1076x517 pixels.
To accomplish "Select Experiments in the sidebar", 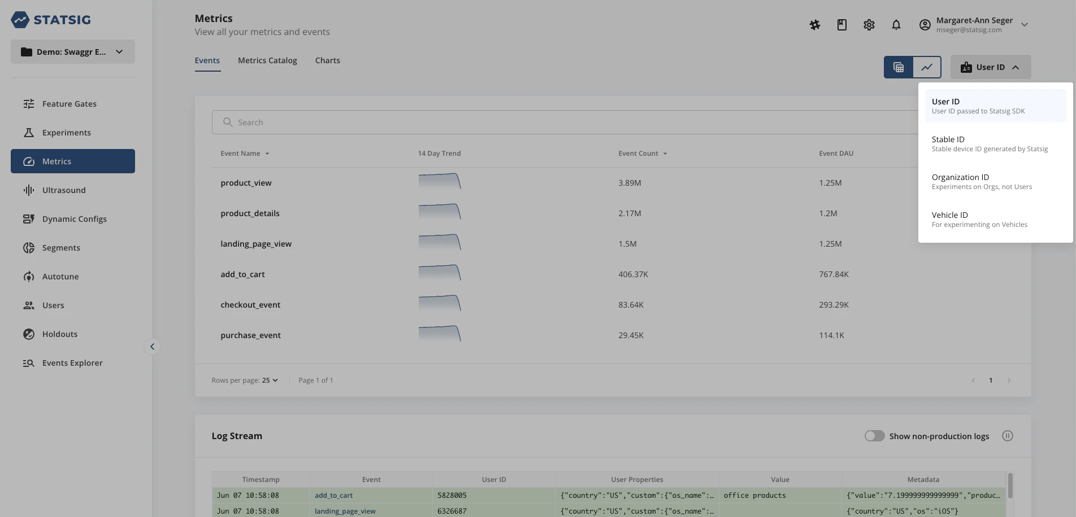I will (x=66, y=132).
